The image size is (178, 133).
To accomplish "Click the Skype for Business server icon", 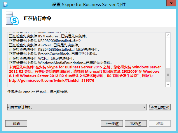I will pos(11,19).
